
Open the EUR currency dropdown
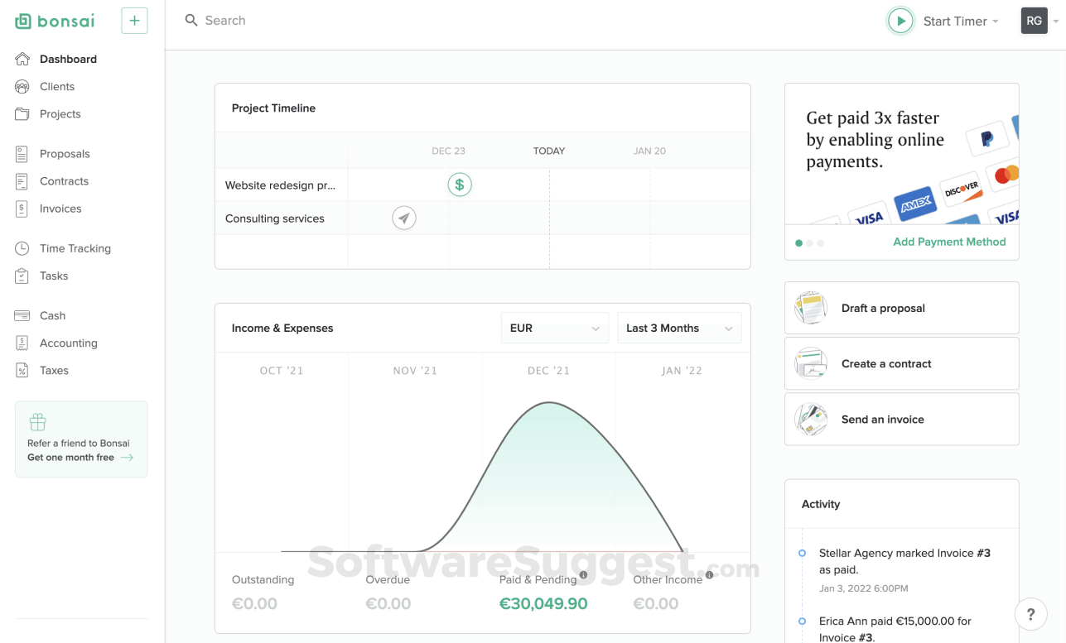(x=554, y=328)
